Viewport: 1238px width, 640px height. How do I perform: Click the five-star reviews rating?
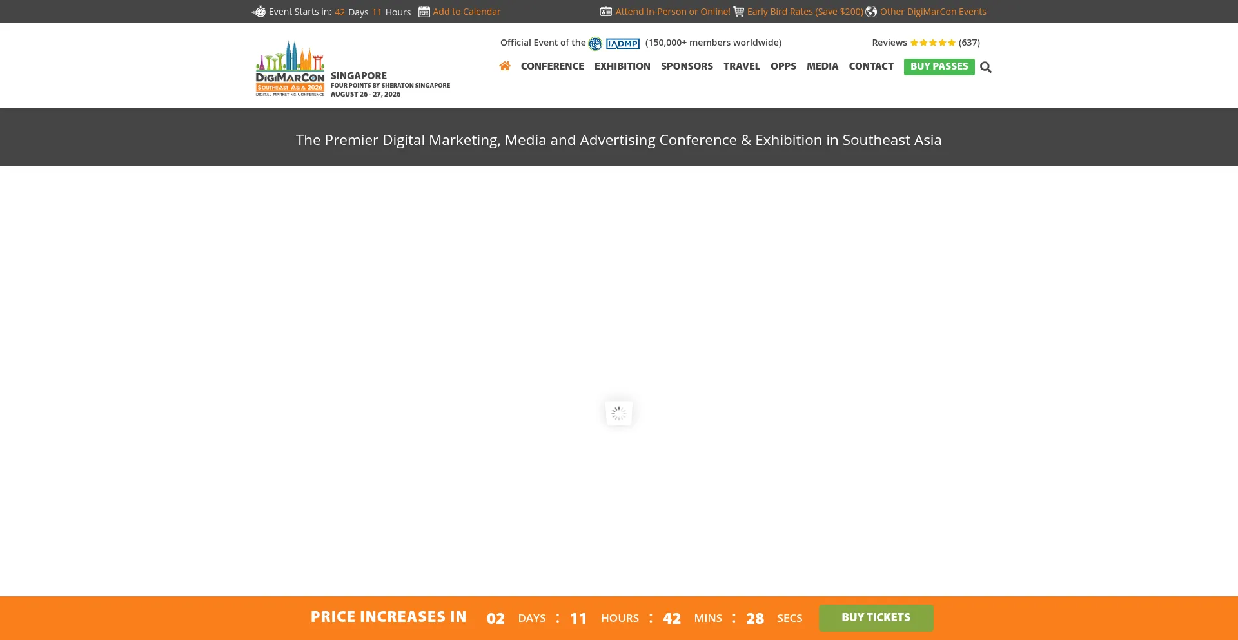point(933,43)
